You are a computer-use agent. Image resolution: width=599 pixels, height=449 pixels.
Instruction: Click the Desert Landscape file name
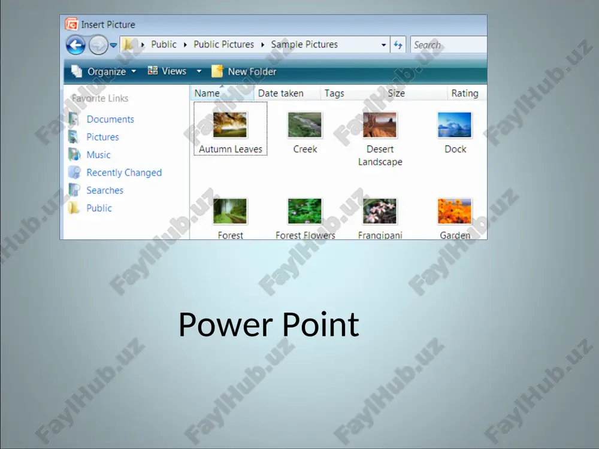(x=380, y=156)
